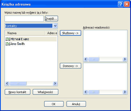Select the Kontakty combo box field

click(31, 26)
